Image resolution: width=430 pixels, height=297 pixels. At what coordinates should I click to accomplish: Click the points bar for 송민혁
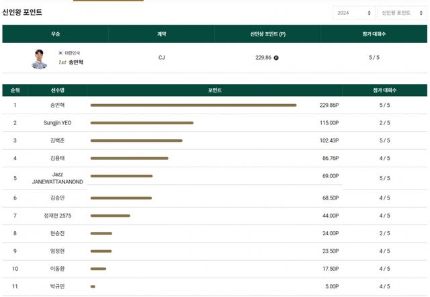193,105
